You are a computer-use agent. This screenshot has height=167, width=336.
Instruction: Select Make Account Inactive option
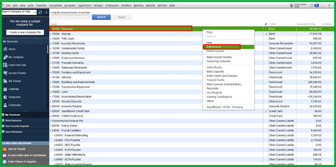(228, 57)
